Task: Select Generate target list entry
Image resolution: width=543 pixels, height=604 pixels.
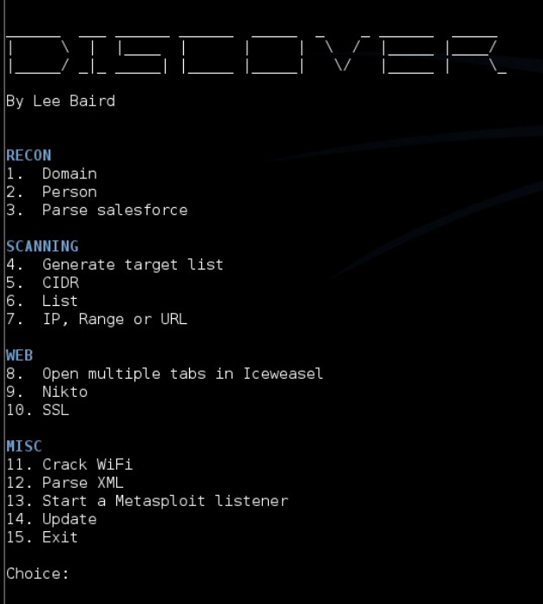Action: click(114, 264)
